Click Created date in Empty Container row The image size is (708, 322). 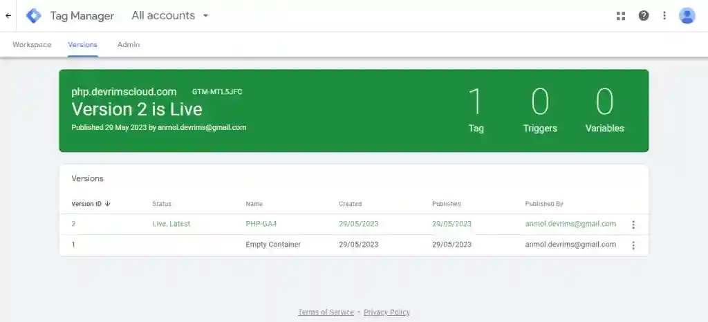(x=359, y=245)
